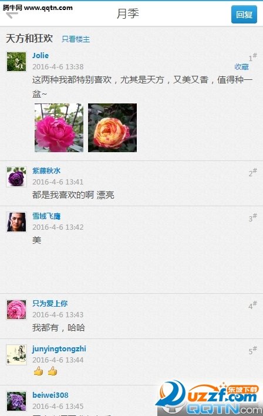Select floor number 1# marker
Image resolution: width=263 pixels, height=416 pixels.
[x=252, y=57]
